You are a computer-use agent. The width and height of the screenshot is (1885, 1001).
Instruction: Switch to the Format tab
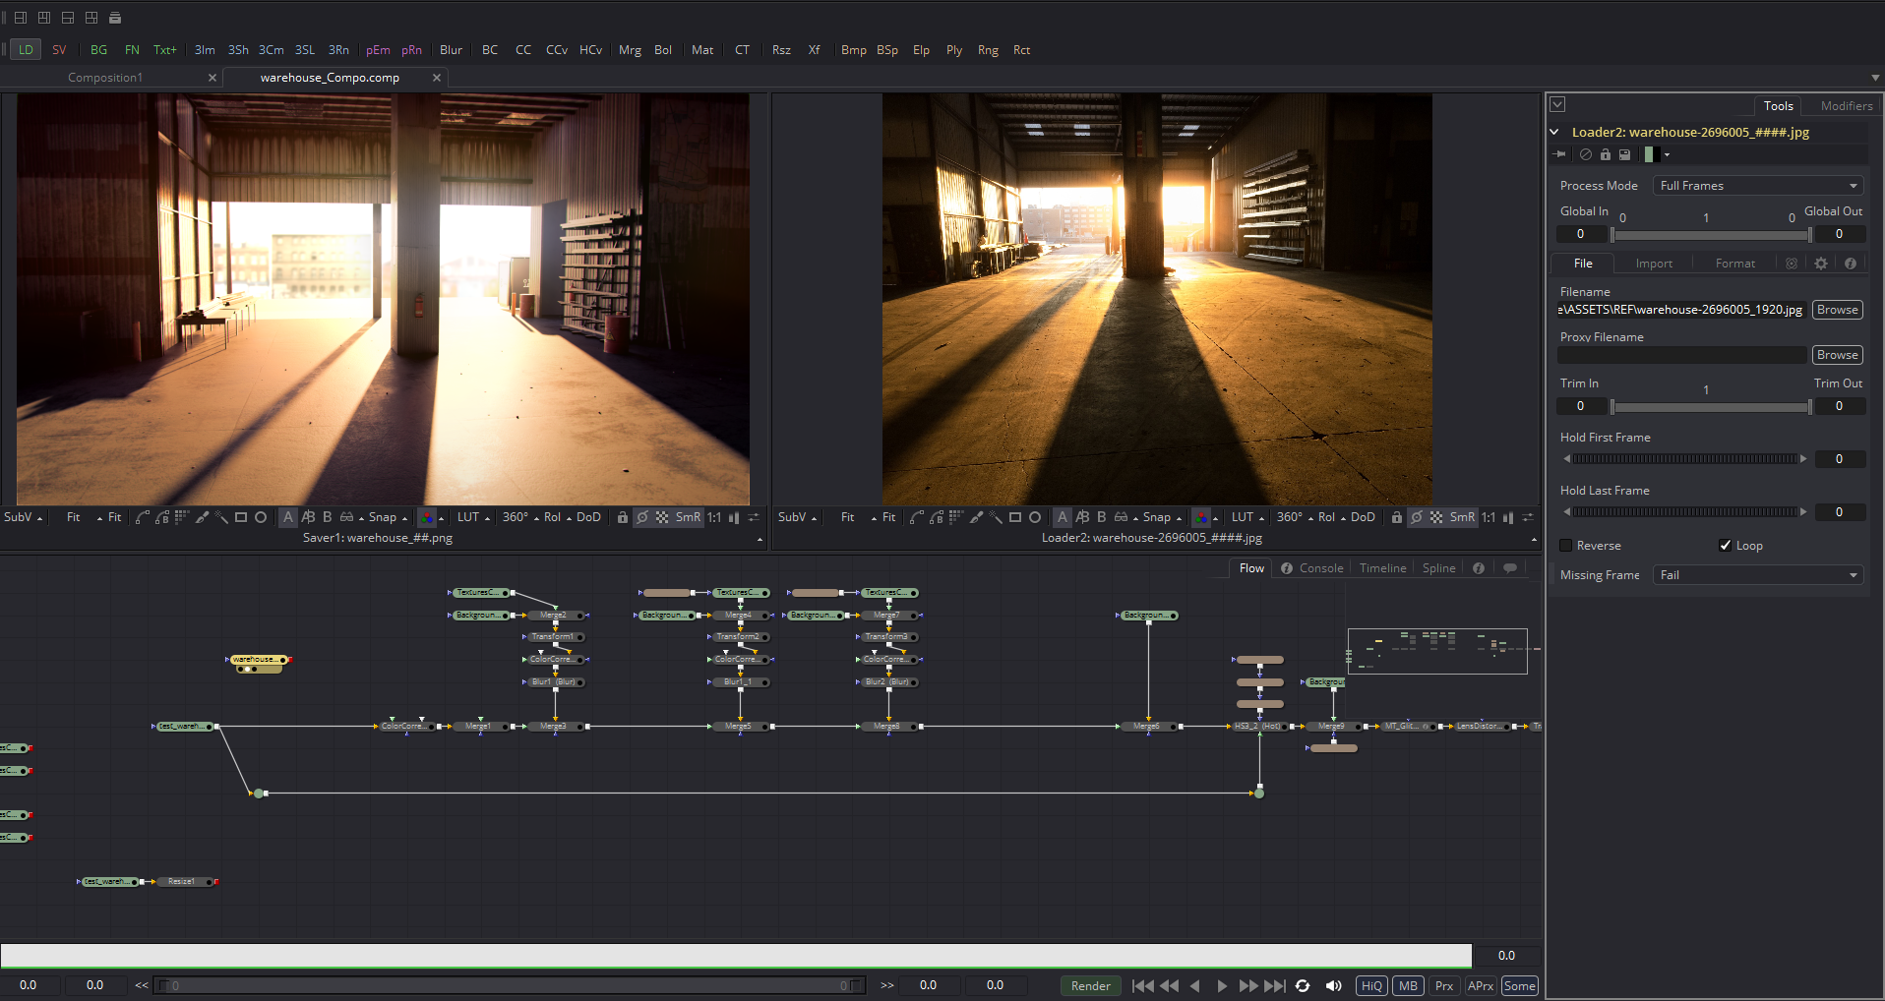tap(1734, 264)
